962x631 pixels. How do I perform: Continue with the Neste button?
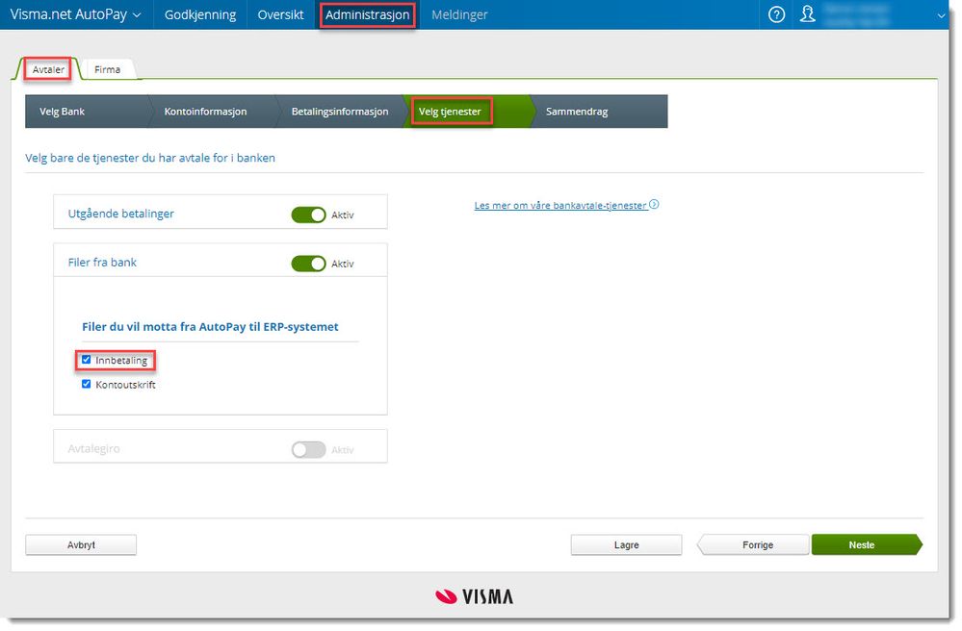tap(866, 544)
